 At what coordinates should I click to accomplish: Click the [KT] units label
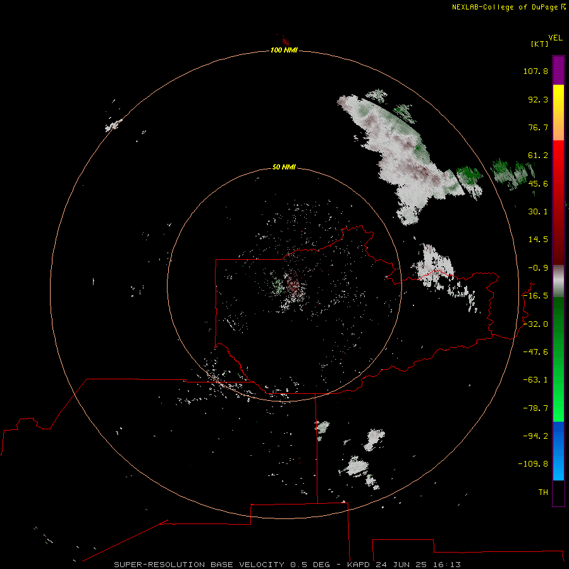click(x=540, y=44)
